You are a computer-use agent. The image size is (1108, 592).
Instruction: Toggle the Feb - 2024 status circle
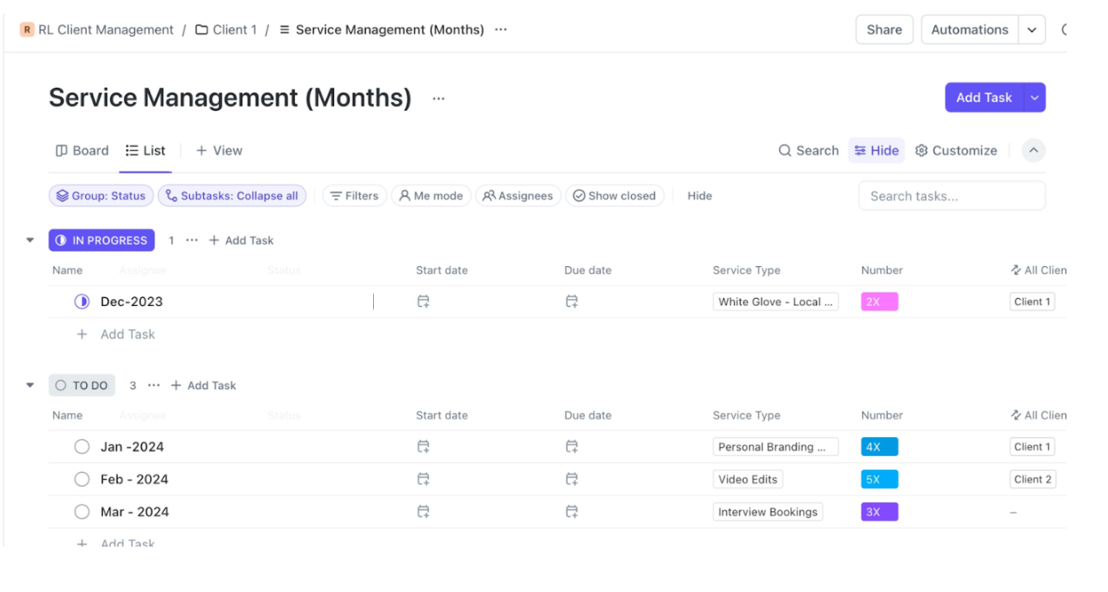(81, 479)
